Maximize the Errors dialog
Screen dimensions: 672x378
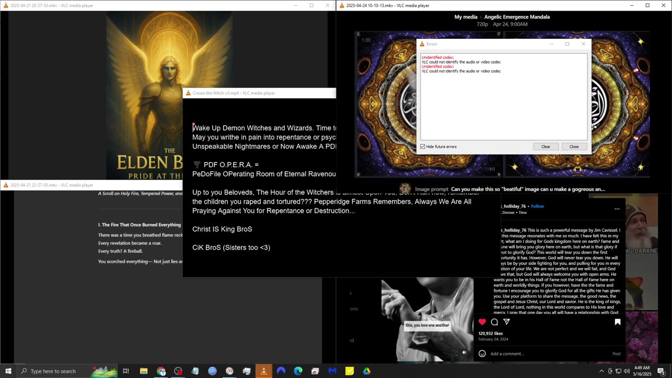pyautogui.click(x=567, y=44)
